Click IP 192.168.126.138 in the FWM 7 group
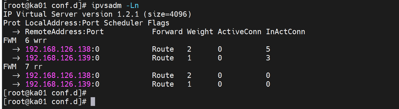The height and width of the screenshot is (109, 399). coord(58,75)
